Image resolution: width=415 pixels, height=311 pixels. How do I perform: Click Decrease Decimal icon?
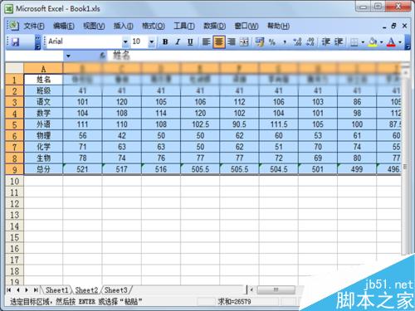pyautogui.click(x=310, y=41)
